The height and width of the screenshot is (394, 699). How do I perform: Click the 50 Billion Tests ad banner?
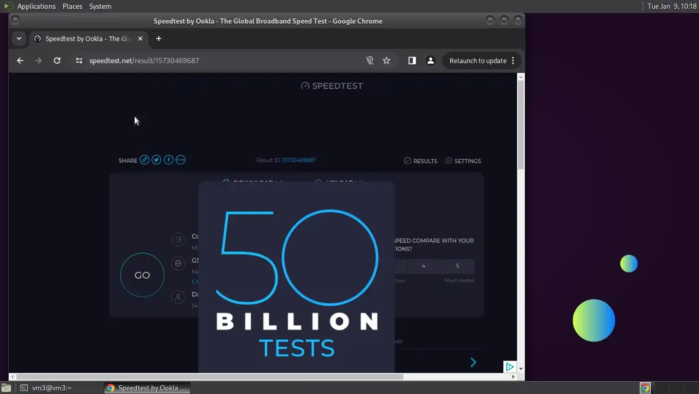297,277
